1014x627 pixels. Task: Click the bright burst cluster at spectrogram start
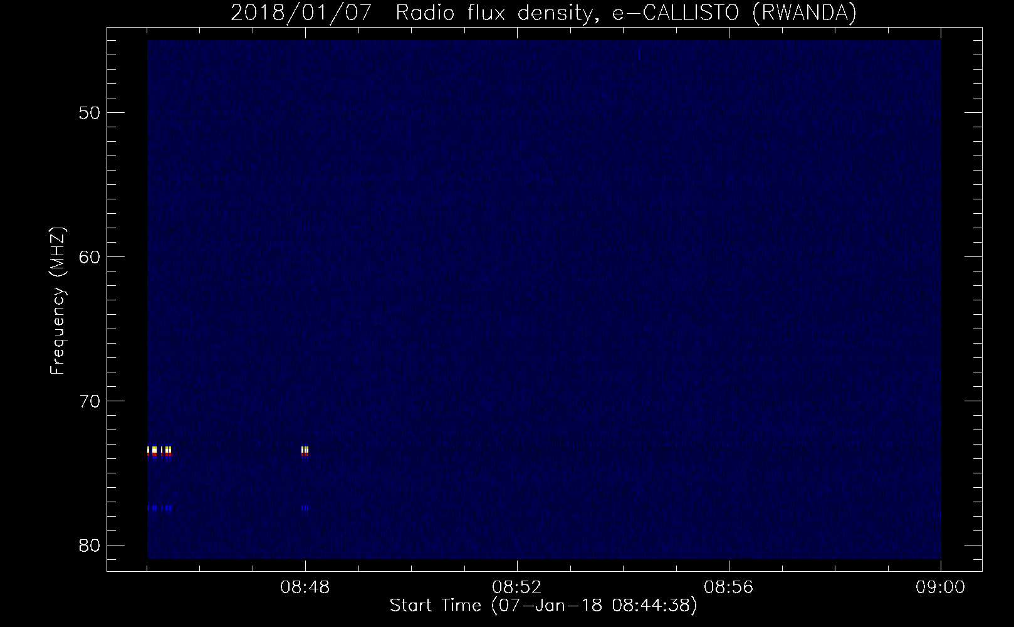click(x=159, y=451)
